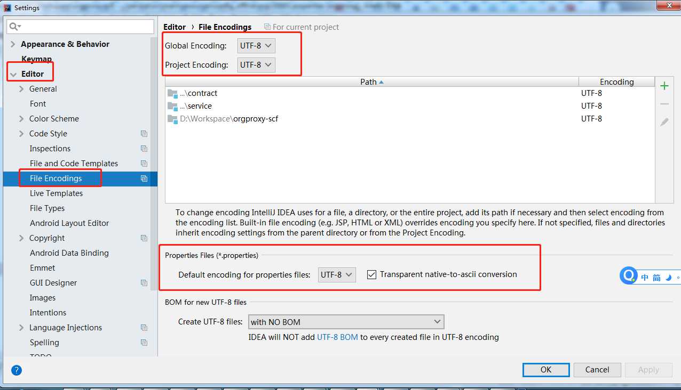The image size is (681, 390).
Task: Open Android Layout Editor settings
Action: pos(69,223)
